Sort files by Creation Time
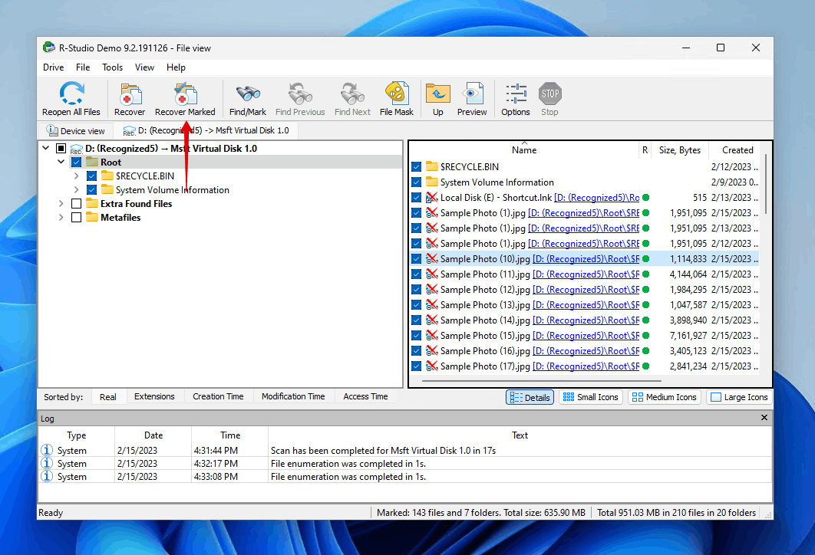Screen dimensions: 815x555 [x=218, y=396]
